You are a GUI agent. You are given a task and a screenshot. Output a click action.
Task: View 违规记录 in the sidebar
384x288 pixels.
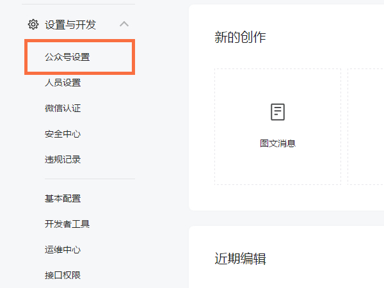coord(63,159)
